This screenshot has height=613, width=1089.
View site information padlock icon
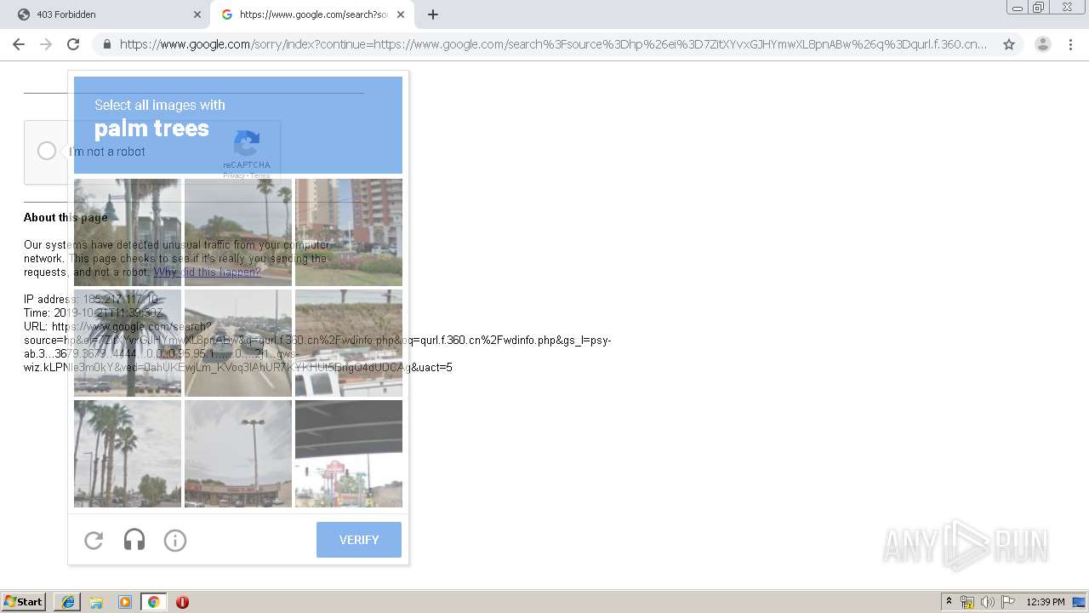pyautogui.click(x=106, y=44)
